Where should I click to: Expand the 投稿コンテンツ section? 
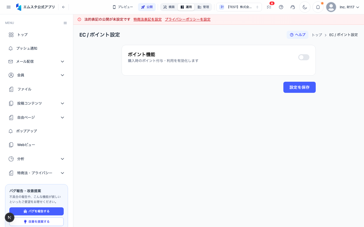point(36,103)
